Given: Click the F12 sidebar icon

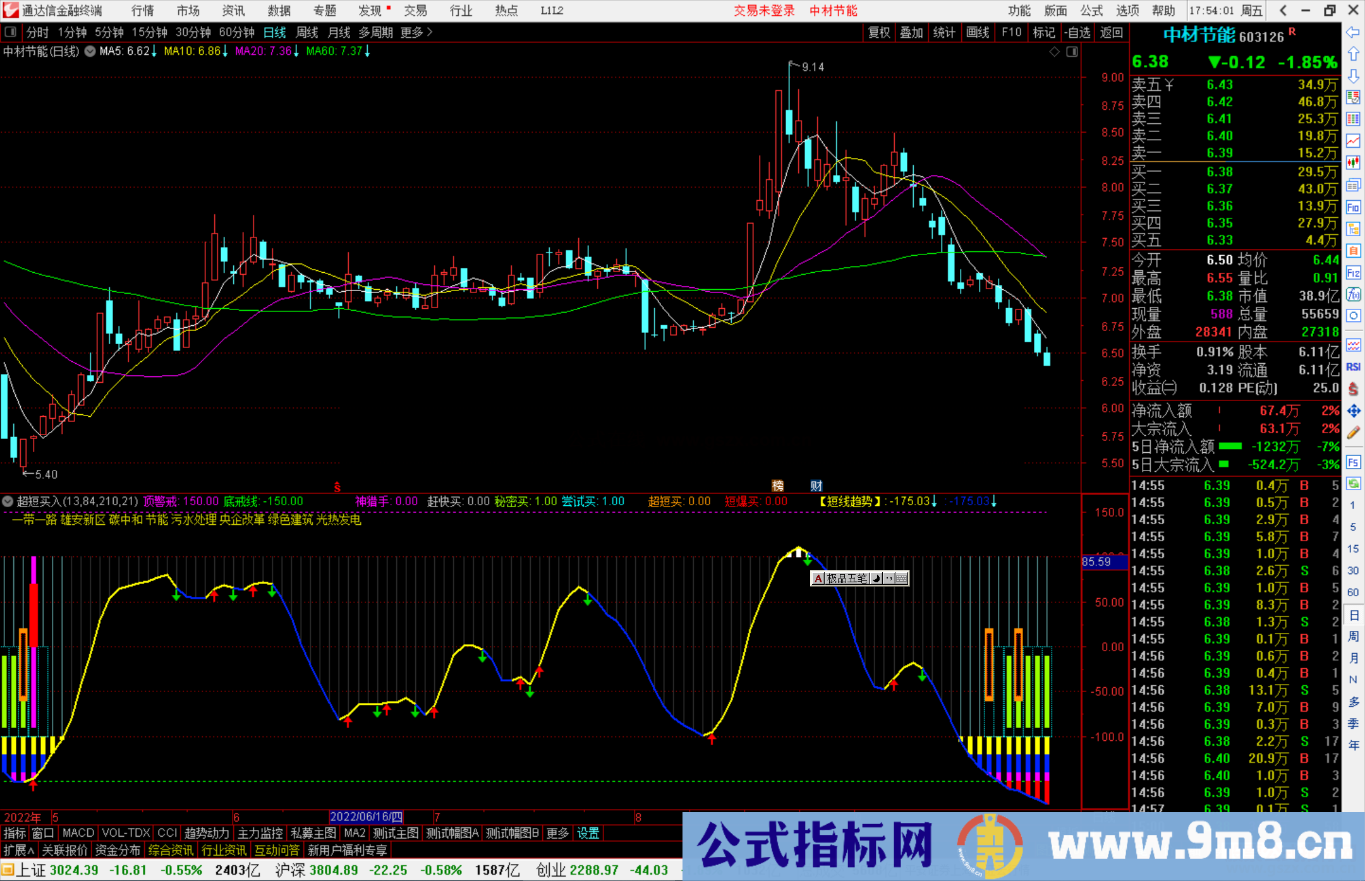Looking at the screenshot, I should tap(1353, 273).
